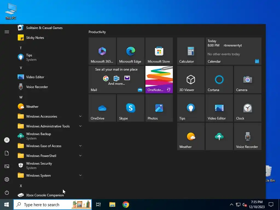Open Windows Backup in app list
The height and width of the screenshot is (210, 280).
click(x=50, y=136)
